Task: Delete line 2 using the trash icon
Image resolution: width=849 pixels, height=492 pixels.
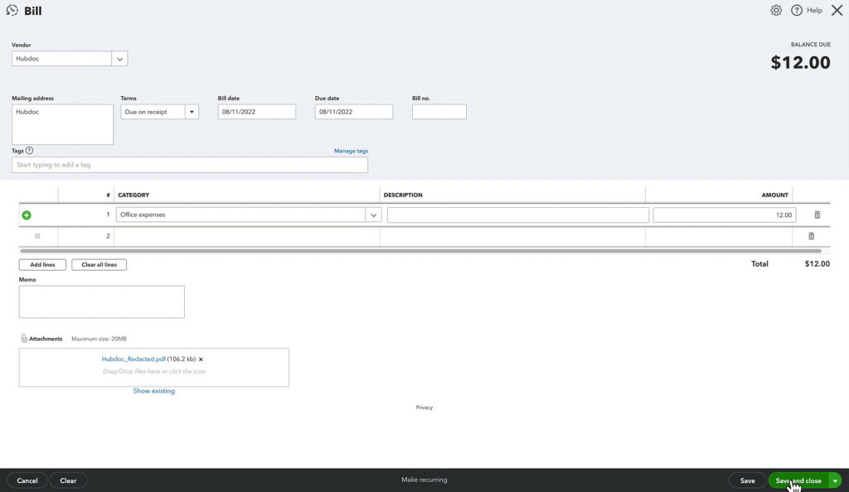Action: click(811, 235)
